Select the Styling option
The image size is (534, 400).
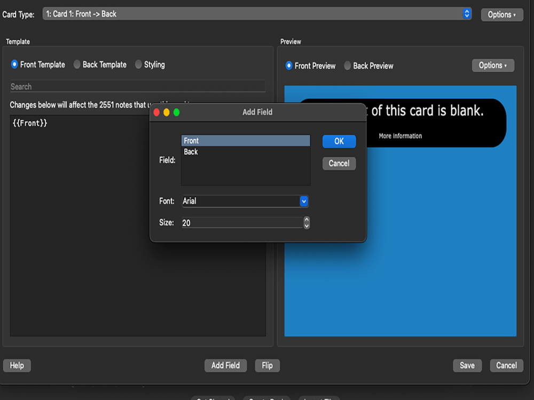(138, 64)
